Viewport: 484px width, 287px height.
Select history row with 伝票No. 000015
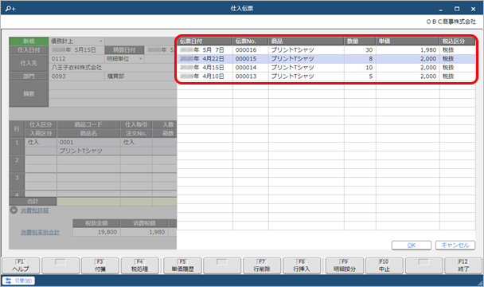click(x=326, y=59)
